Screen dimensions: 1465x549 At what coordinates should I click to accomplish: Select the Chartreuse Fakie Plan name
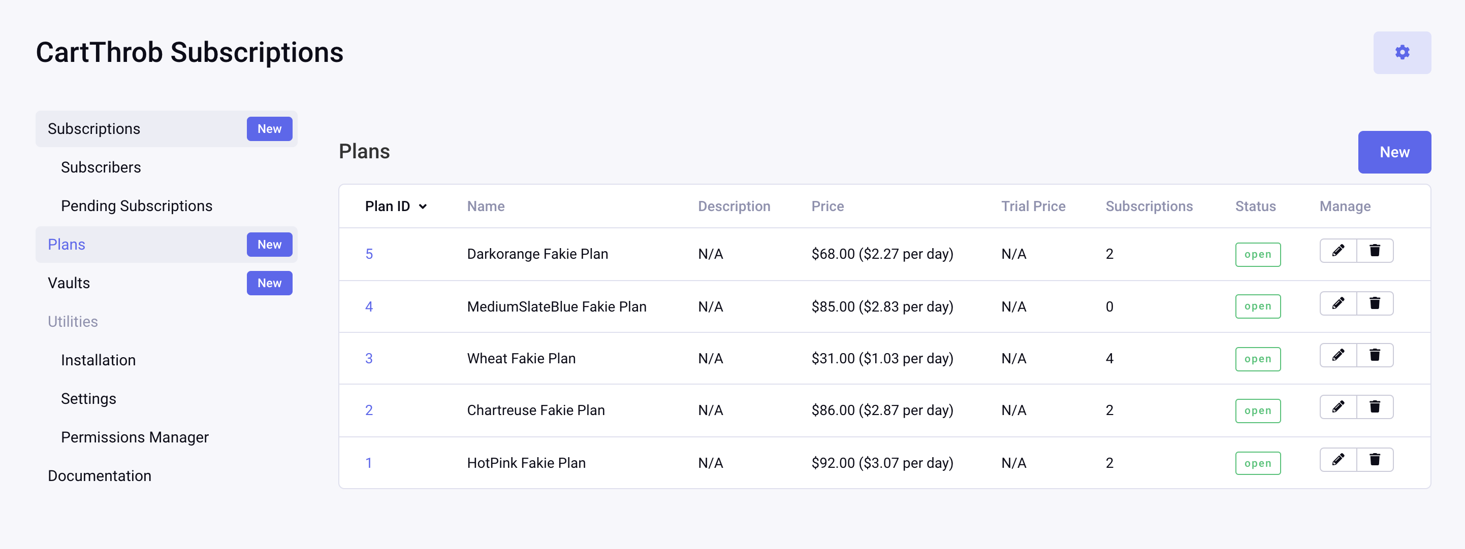pyautogui.click(x=536, y=410)
